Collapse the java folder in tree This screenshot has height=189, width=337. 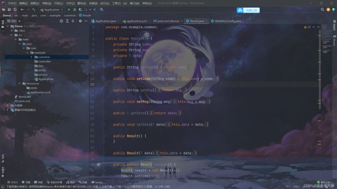19,44
